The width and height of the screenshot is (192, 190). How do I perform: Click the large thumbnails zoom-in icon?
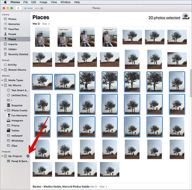pos(42,8)
